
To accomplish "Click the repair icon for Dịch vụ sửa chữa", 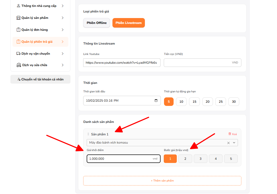I will 19,65.
